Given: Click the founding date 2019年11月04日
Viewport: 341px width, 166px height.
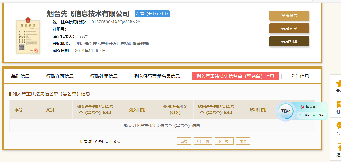Looking at the screenshot, I should 90,51.
